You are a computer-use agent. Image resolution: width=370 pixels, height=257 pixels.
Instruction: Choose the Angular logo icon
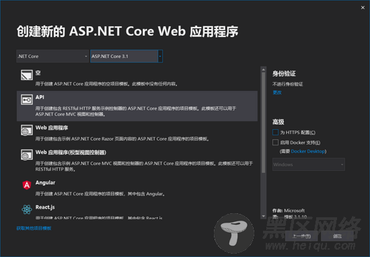(27, 185)
